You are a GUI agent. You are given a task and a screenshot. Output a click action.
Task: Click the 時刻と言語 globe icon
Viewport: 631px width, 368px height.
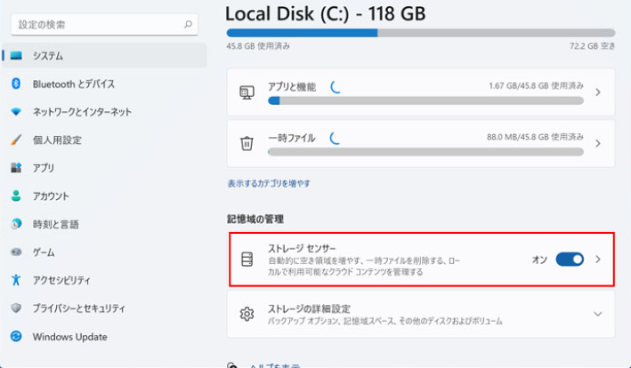coord(16,224)
